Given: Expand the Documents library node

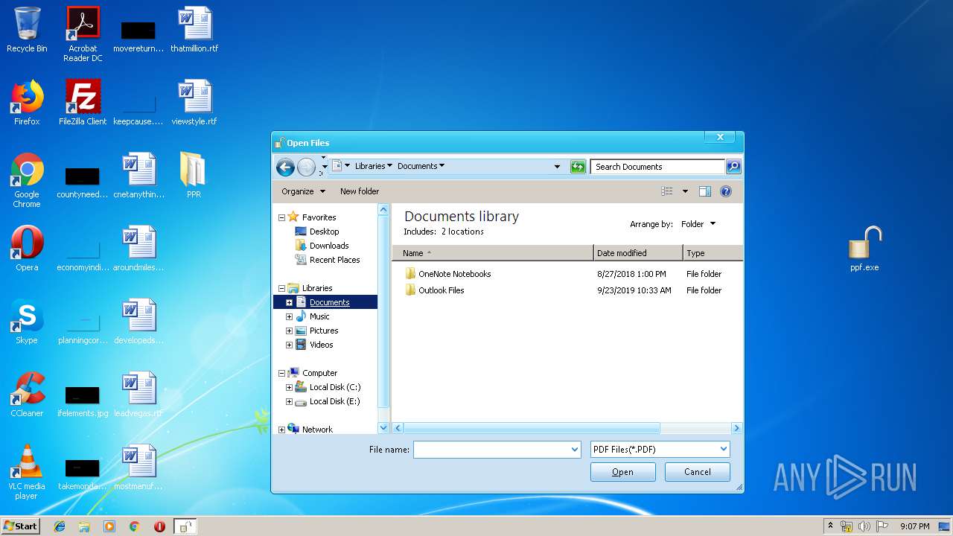Looking at the screenshot, I should [x=290, y=302].
